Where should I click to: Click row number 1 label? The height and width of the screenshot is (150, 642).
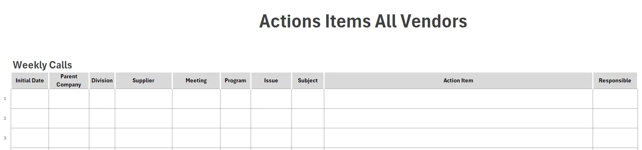(x=5, y=99)
